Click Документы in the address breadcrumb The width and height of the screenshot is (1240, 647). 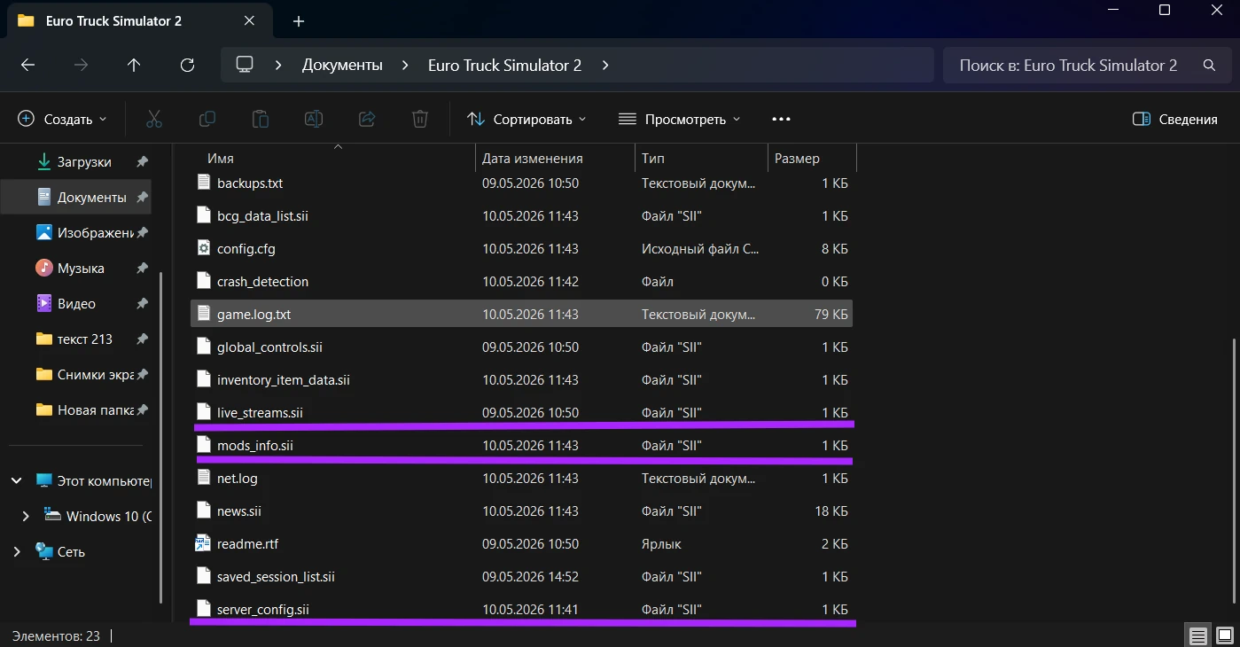pos(342,65)
